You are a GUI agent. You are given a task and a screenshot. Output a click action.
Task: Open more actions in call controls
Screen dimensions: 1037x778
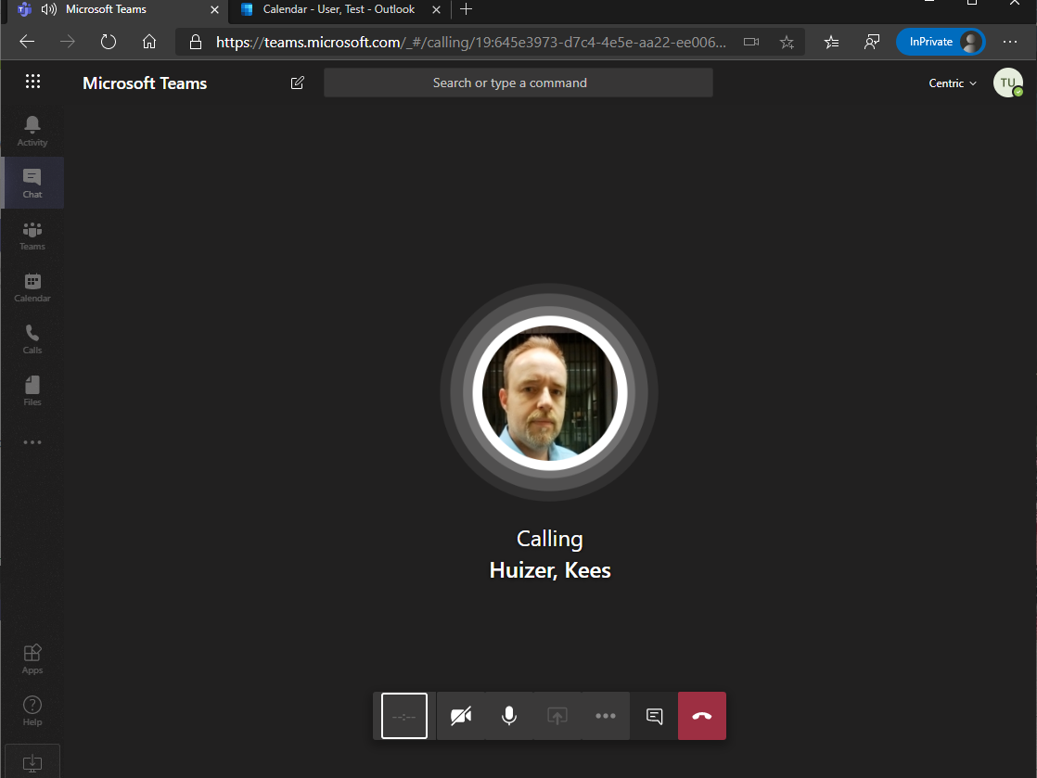(x=605, y=716)
